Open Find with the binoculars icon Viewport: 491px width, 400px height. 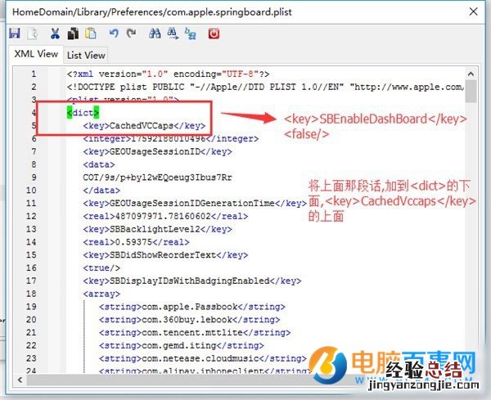pos(155,34)
